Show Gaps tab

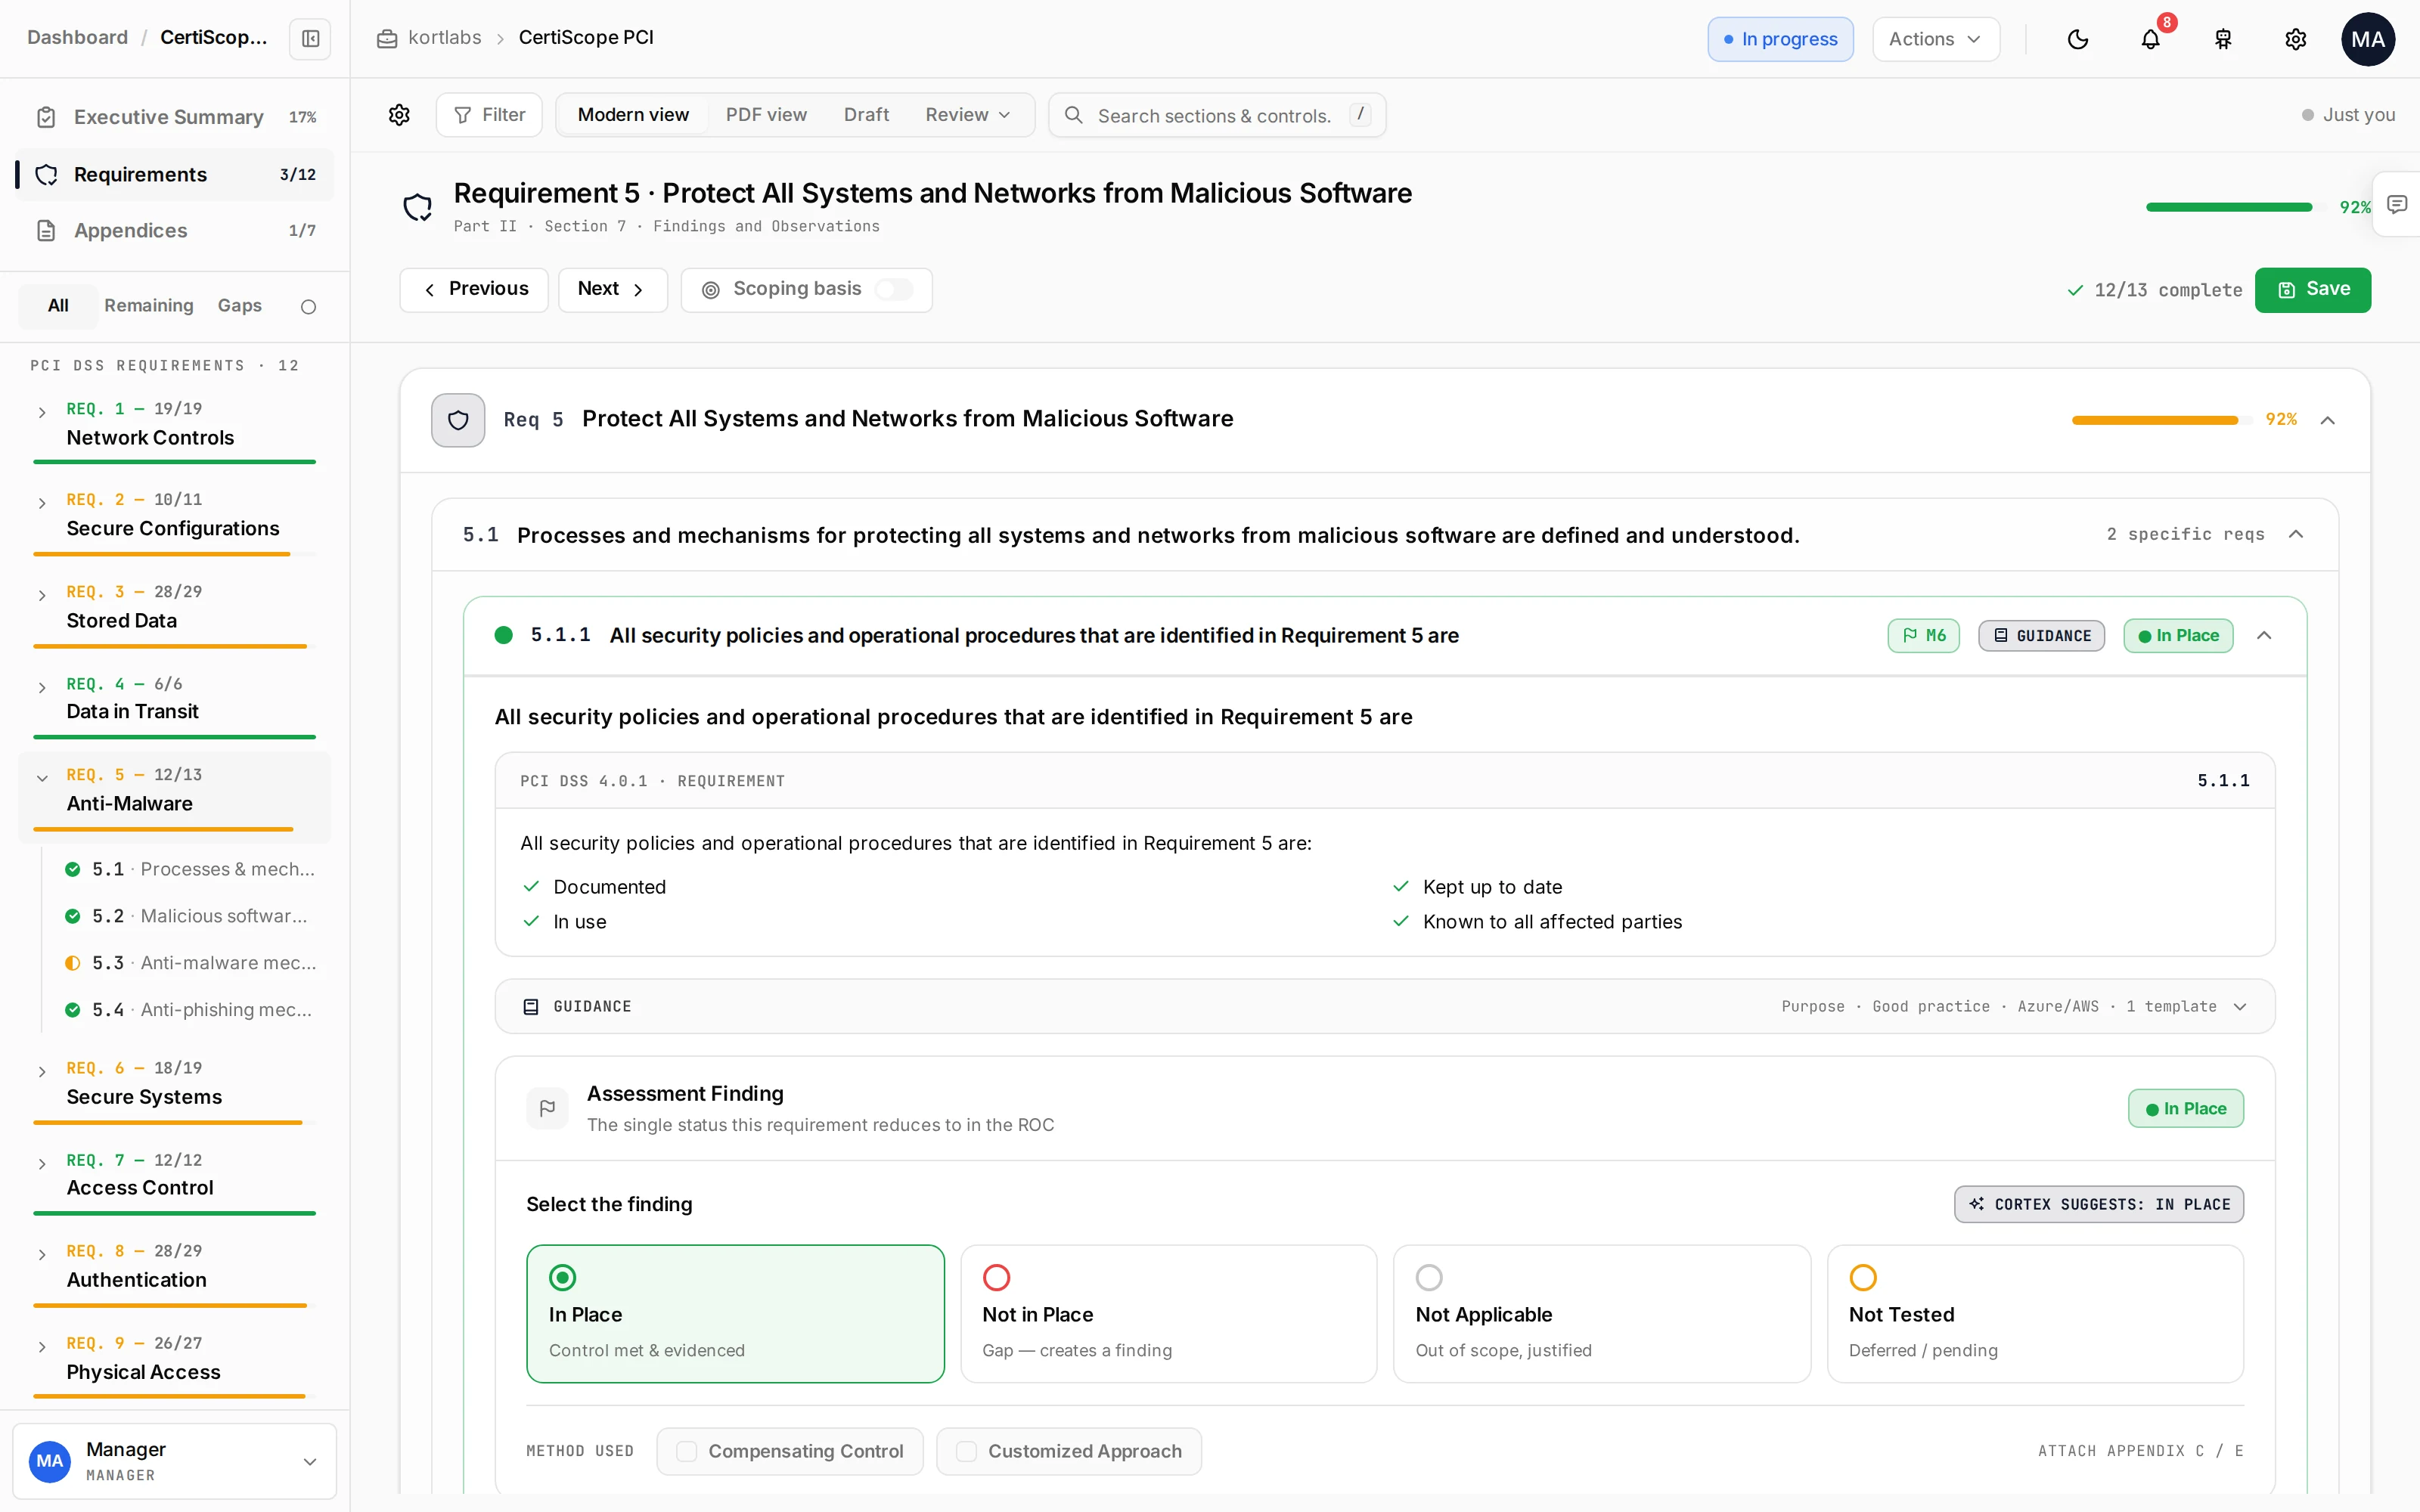240,306
